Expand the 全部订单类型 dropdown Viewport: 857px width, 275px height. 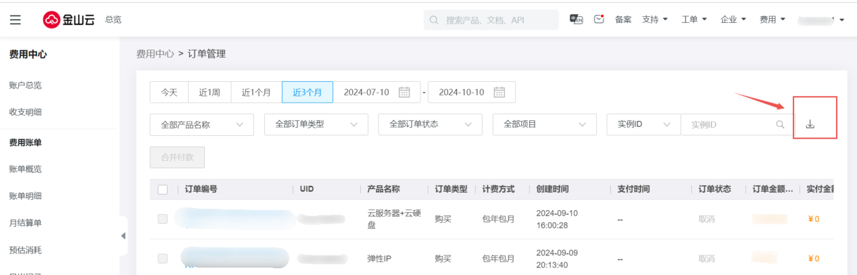[x=316, y=124]
